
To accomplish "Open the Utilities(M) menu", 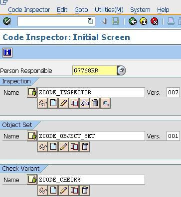I will pos(109,10).
